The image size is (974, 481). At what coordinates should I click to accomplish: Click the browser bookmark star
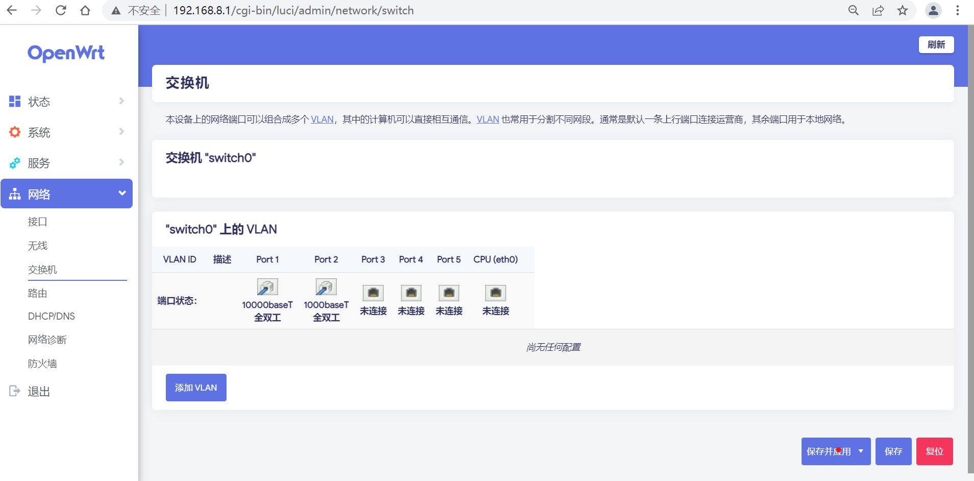903,10
